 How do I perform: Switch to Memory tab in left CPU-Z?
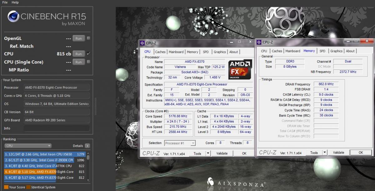(192, 52)
